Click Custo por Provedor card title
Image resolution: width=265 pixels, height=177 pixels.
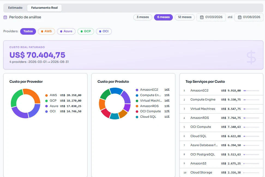26,82
